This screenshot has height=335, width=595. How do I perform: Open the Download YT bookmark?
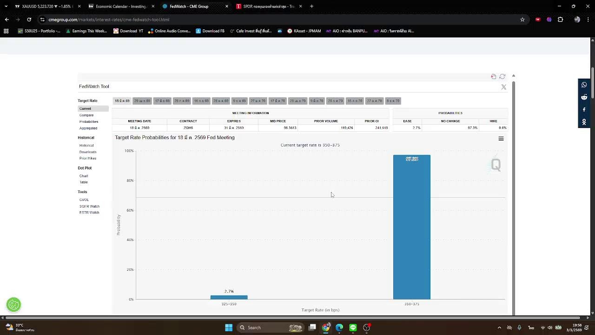[x=128, y=31]
